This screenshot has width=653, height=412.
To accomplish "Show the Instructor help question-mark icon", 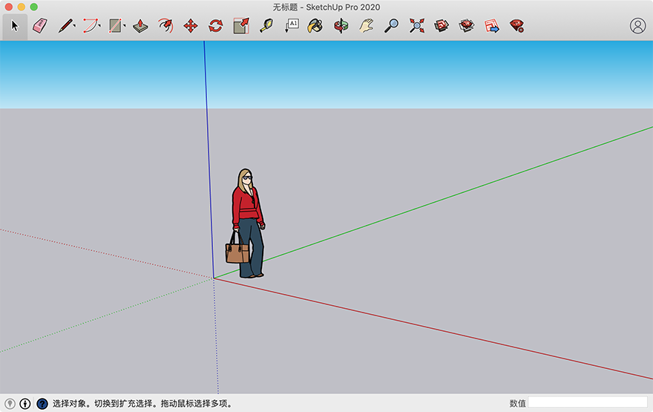I will click(42, 404).
